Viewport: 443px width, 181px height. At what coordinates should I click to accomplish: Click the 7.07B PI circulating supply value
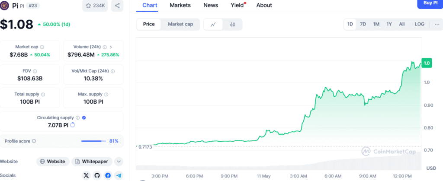[58, 125]
